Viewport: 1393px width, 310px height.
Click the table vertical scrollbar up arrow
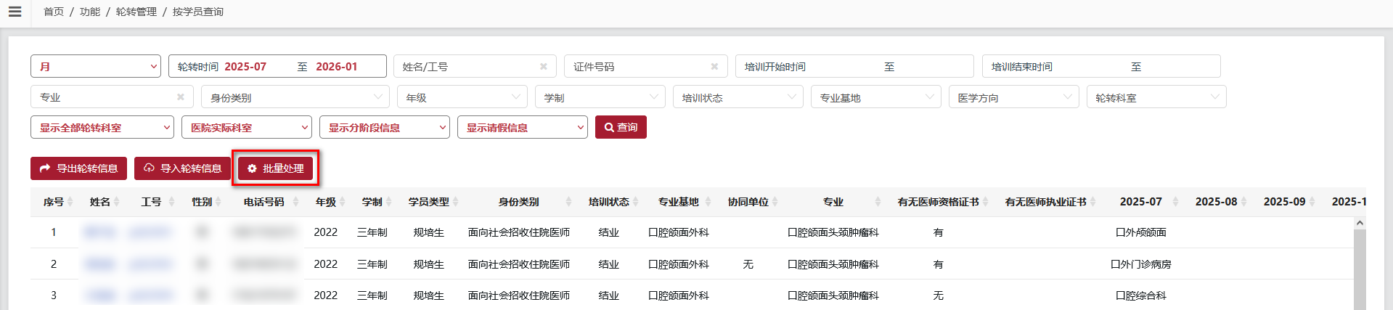coord(1360,222)
